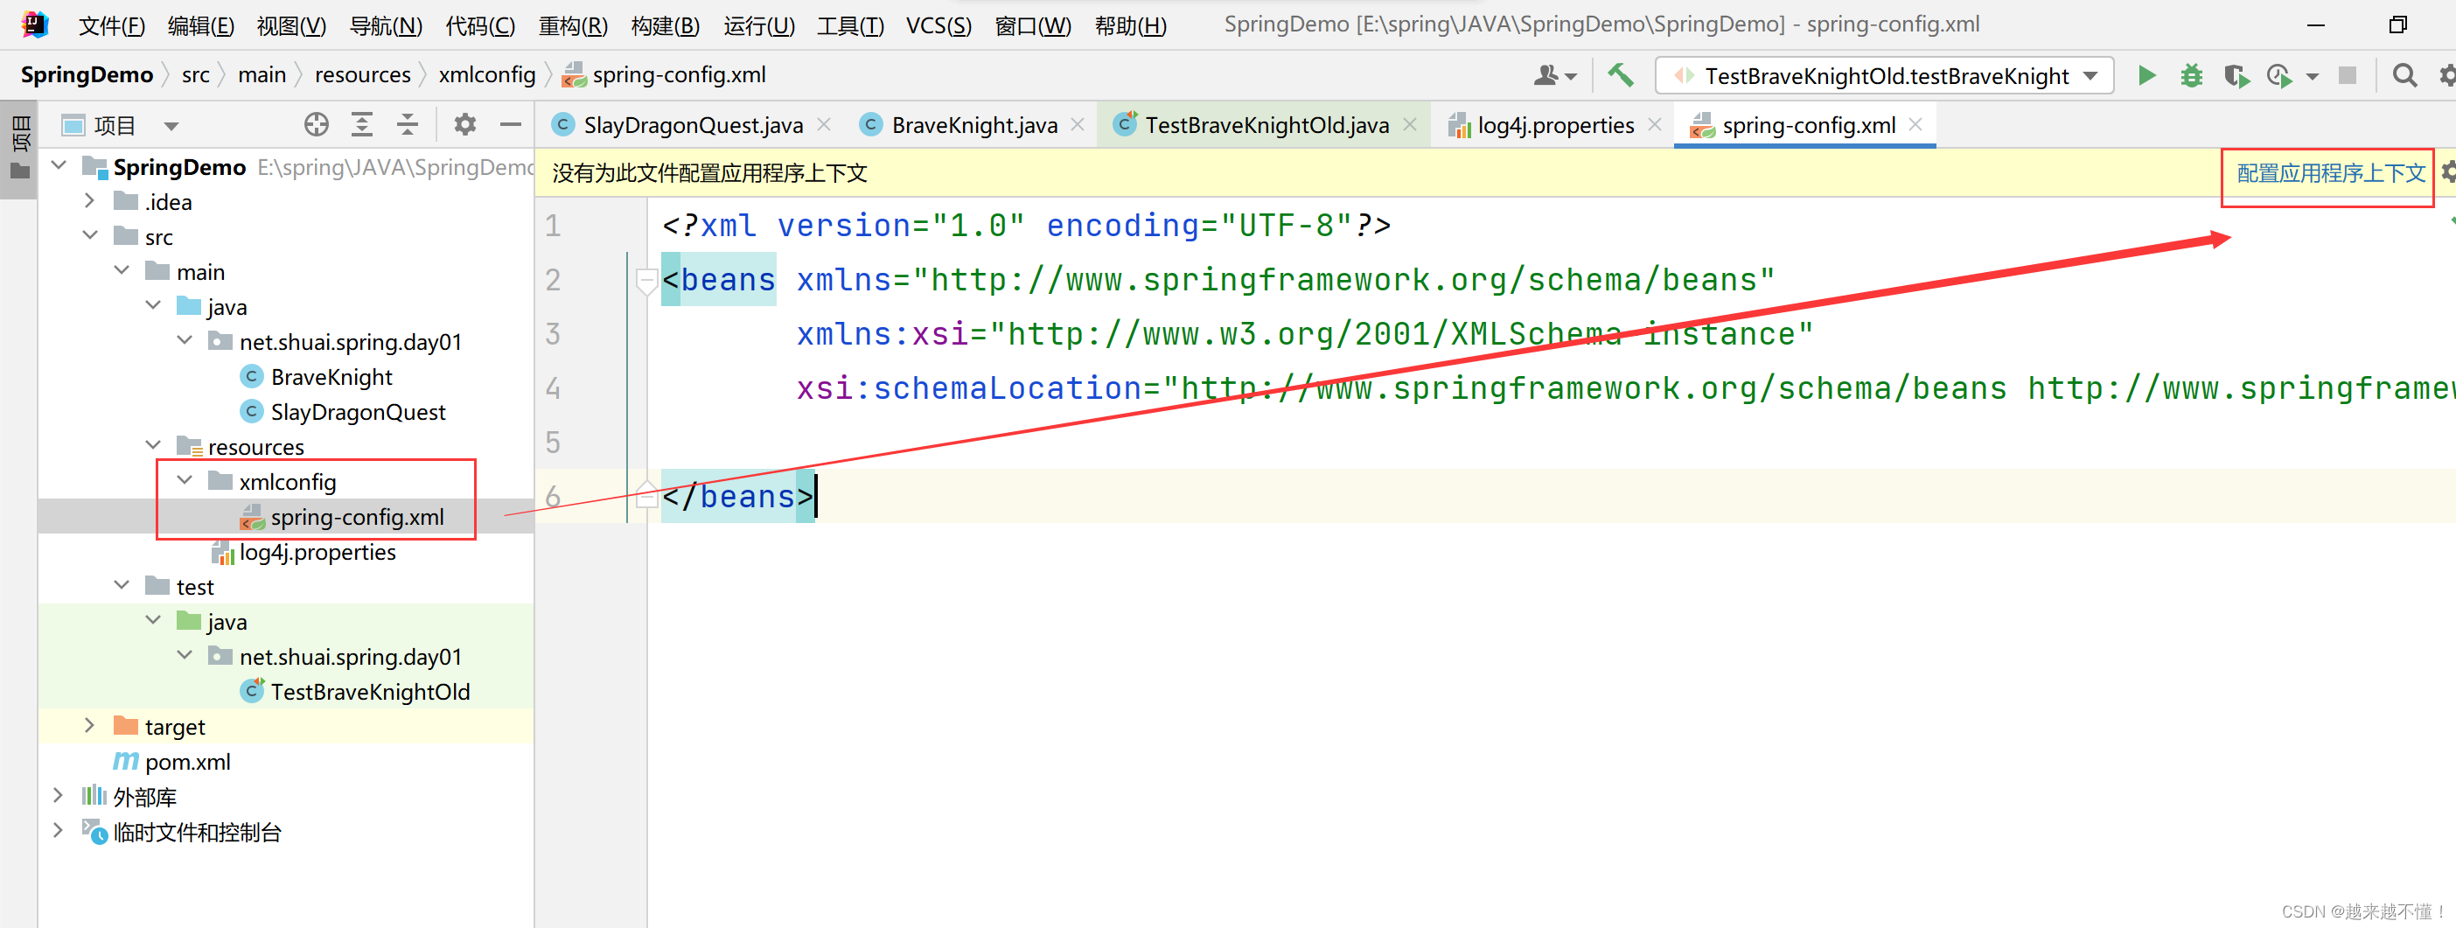Open the 文件(F) menu
The image size is (2456, 928).
(x=112, y=24)
